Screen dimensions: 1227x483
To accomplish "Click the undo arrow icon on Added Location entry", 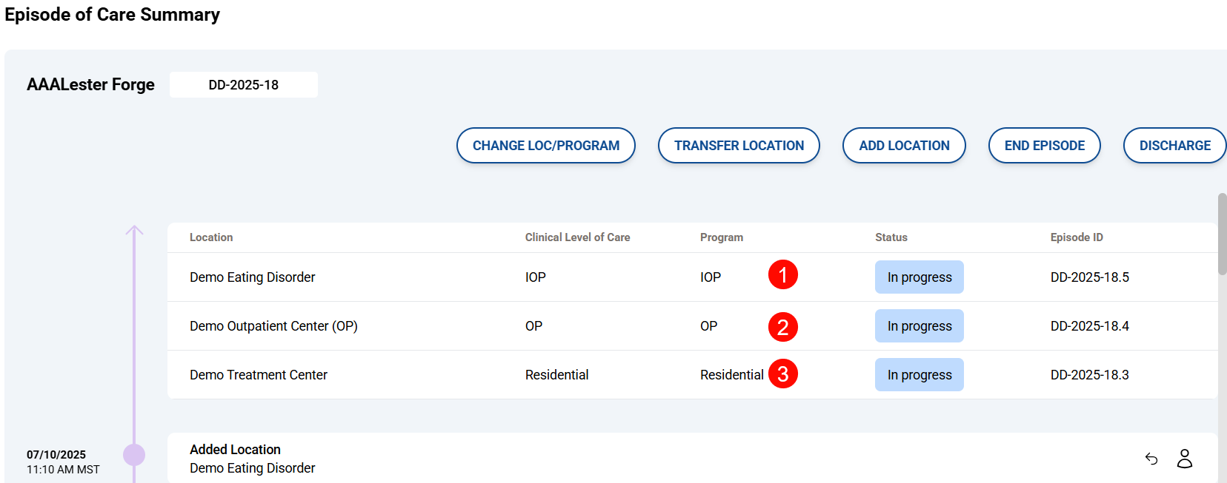I will pos(1151,459).
